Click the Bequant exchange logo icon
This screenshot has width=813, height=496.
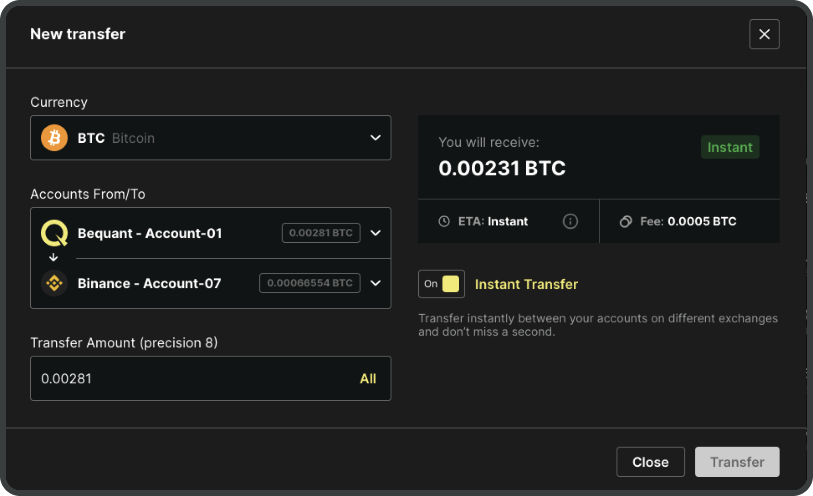pyautogui.click(x=54, y=233)
